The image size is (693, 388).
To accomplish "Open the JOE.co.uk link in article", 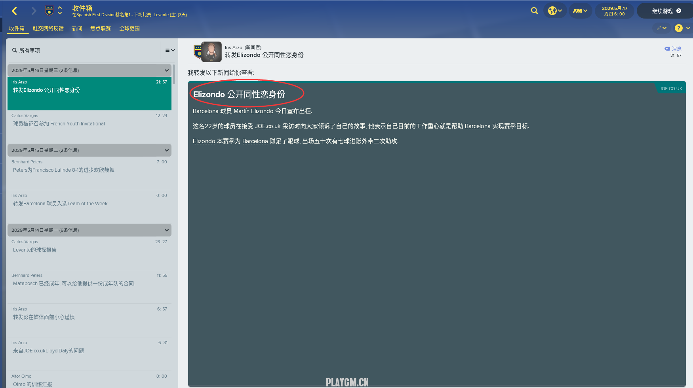I will click(x=268, y=126).
